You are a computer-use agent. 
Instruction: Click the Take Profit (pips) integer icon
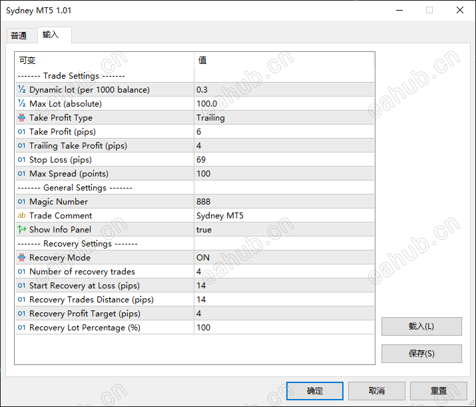[21, 131]
